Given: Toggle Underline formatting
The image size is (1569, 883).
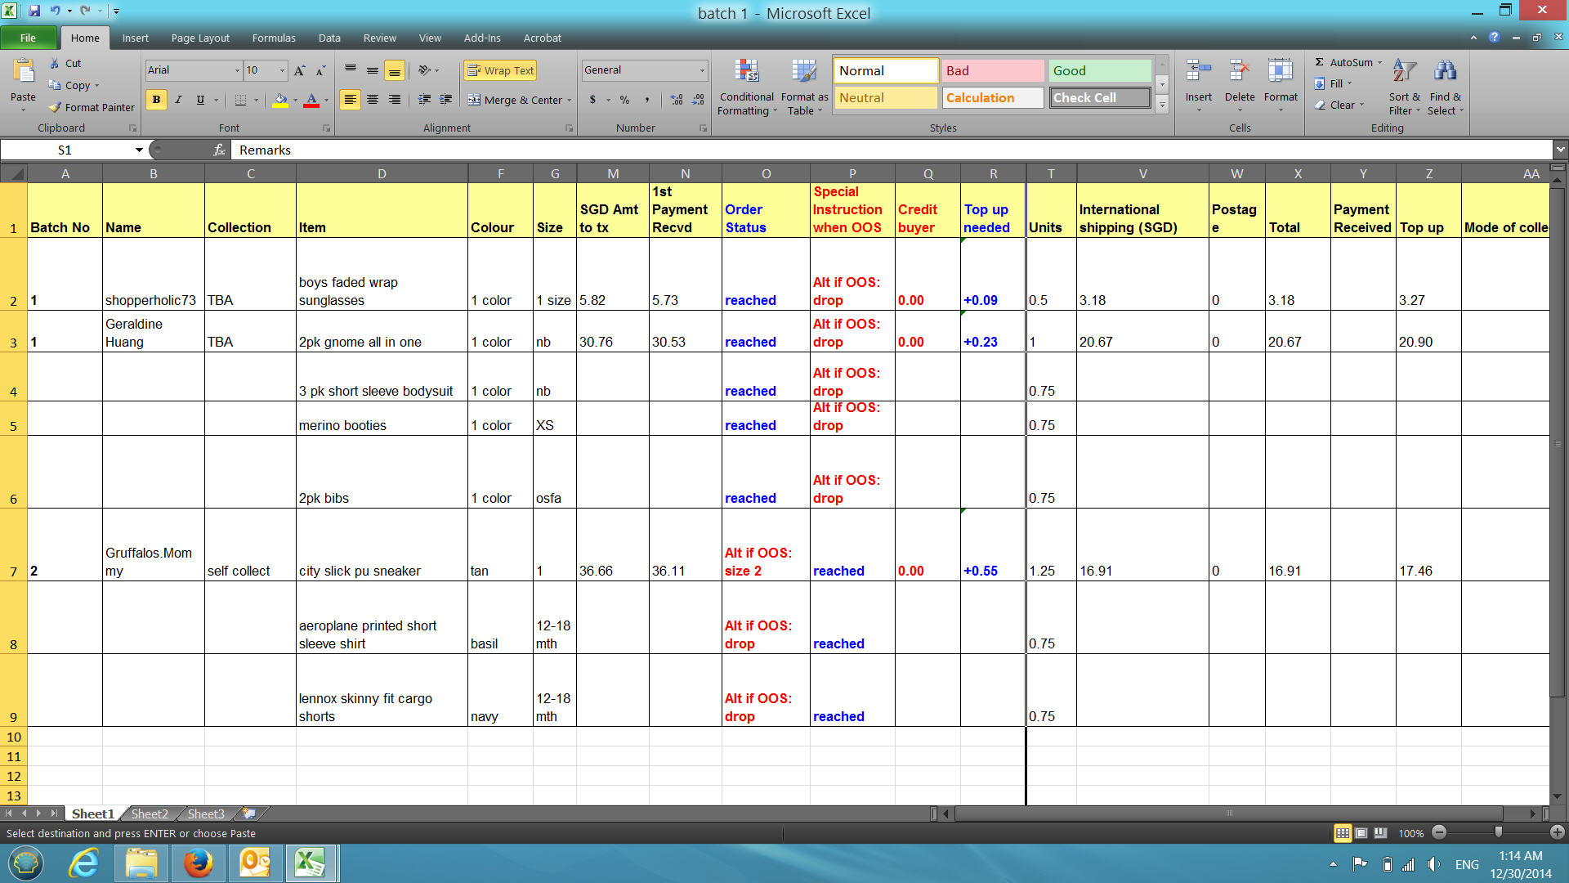Looking at the screenshot, I should [200, 100].
